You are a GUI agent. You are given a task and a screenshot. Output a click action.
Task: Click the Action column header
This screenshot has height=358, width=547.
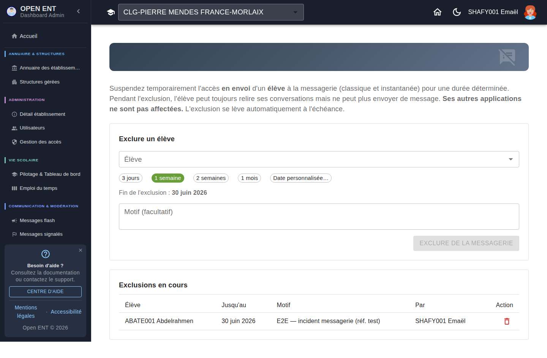click(x=504, y=305)
